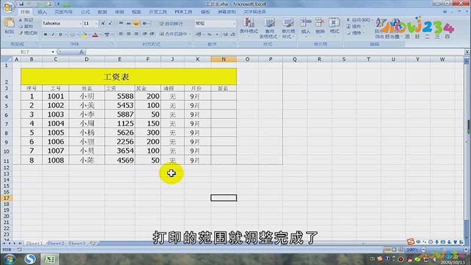471x265 pixels.
Task: Click Merge and Center (合并后居中) button
Action: coord(174,34)
